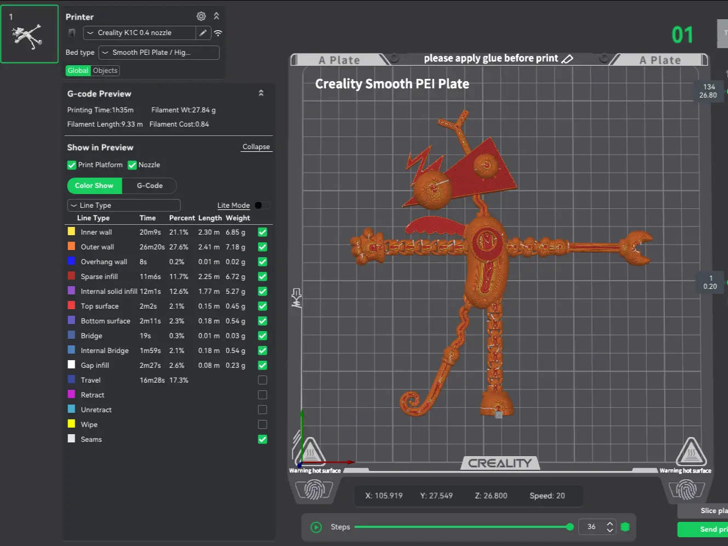Enable the Unretract visibility checkbox
The width and height of the screenshot is (728, 546).
point(263,410)
